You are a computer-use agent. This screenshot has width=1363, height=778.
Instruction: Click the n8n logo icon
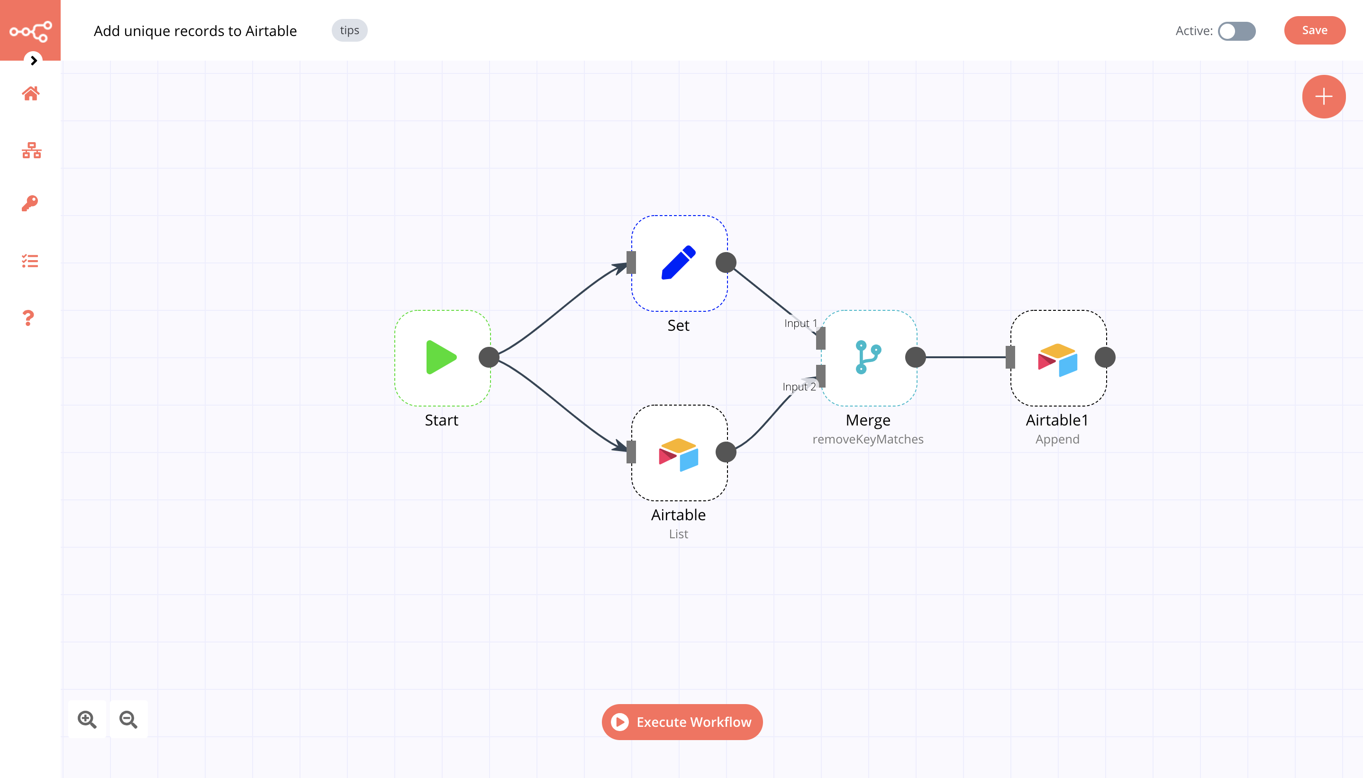30,30
